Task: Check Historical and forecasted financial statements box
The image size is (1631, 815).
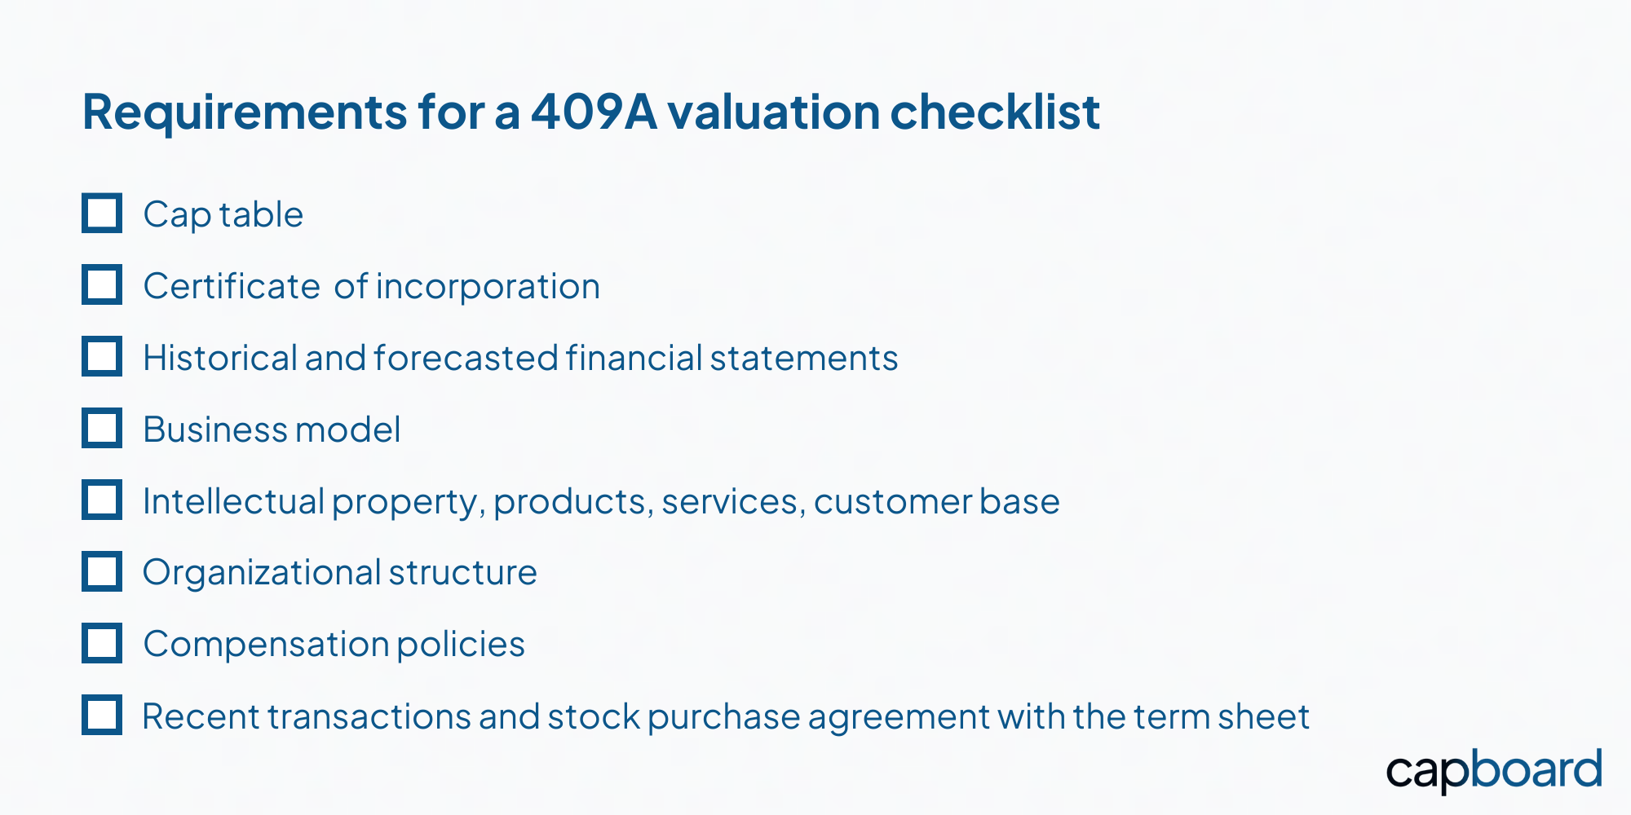Action: [102, 356]
